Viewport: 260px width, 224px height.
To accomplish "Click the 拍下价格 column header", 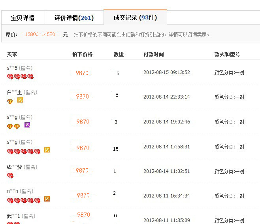I will tap(82, 54).
